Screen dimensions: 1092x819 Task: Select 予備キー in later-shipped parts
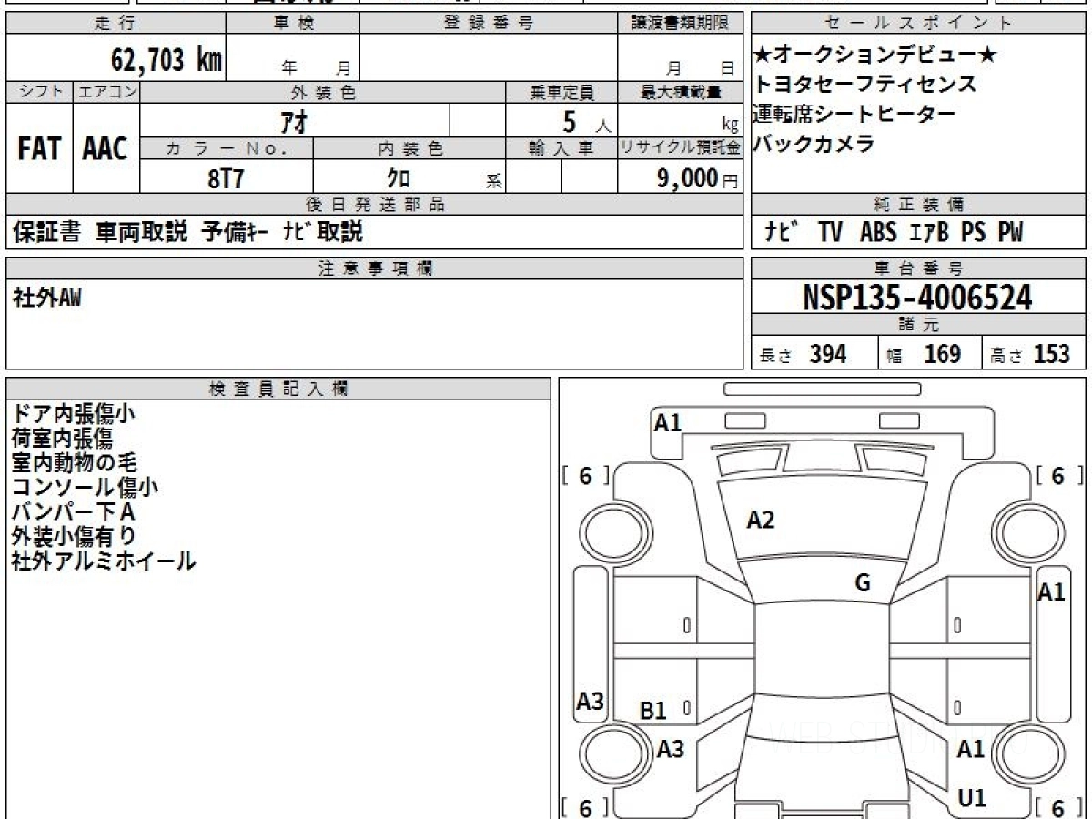click(x=234, y=233)
